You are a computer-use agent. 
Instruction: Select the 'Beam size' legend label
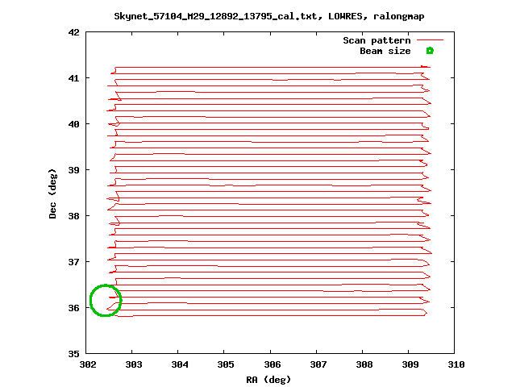click(x=385, y=51)
